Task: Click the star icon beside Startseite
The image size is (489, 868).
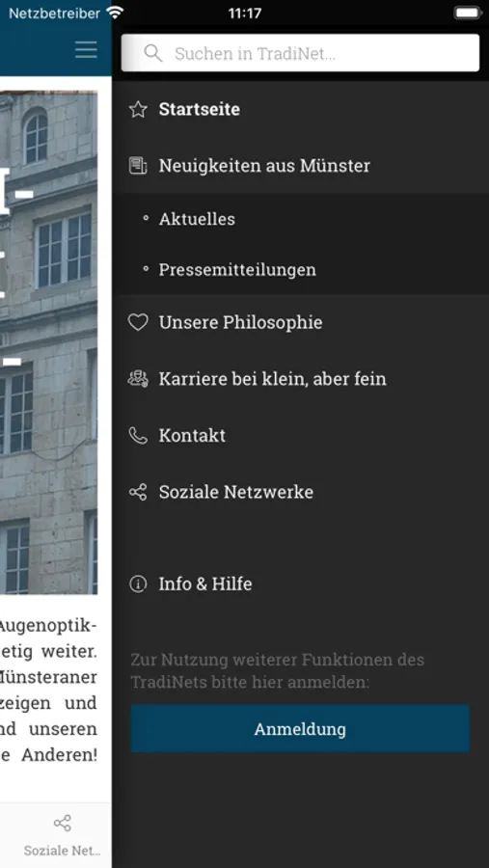Action: (138, 110)
